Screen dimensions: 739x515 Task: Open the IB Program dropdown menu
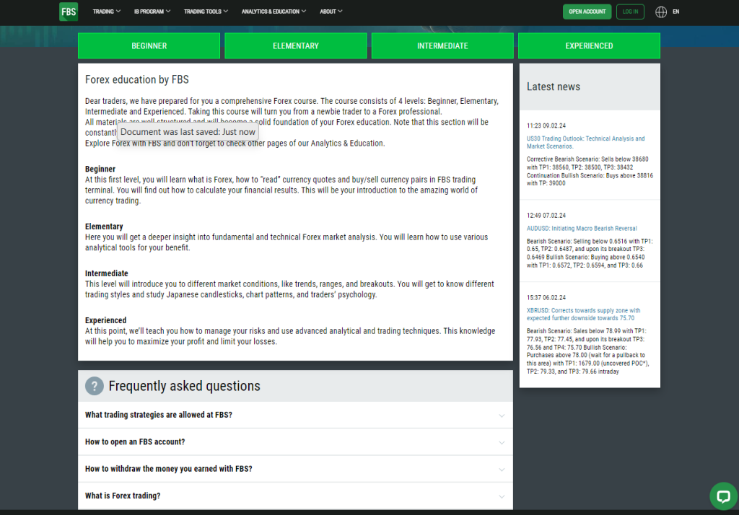(x=152, y=12)
